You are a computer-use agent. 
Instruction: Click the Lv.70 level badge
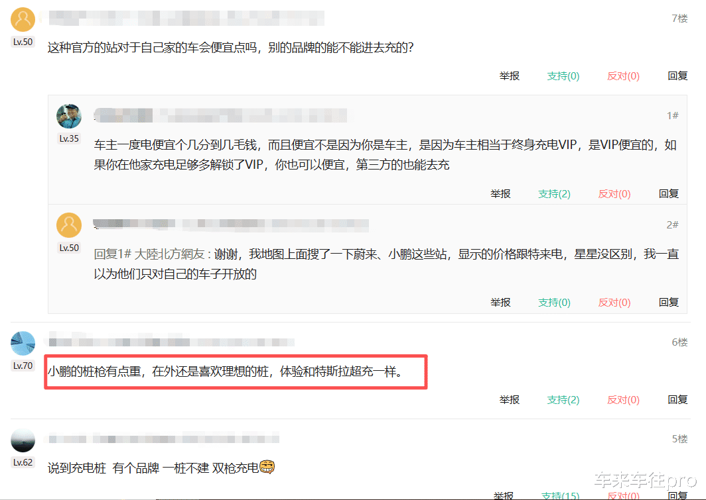click(x=23, y=366)
